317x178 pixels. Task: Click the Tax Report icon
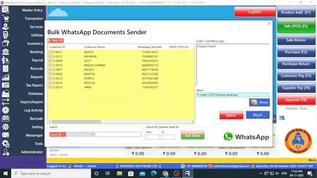[x=5, y=85]
